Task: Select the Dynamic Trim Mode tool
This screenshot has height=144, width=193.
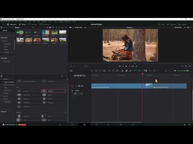Action: click(x=100, y=71)
